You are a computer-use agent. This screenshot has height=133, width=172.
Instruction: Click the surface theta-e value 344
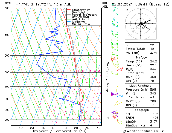click(153, 69)
